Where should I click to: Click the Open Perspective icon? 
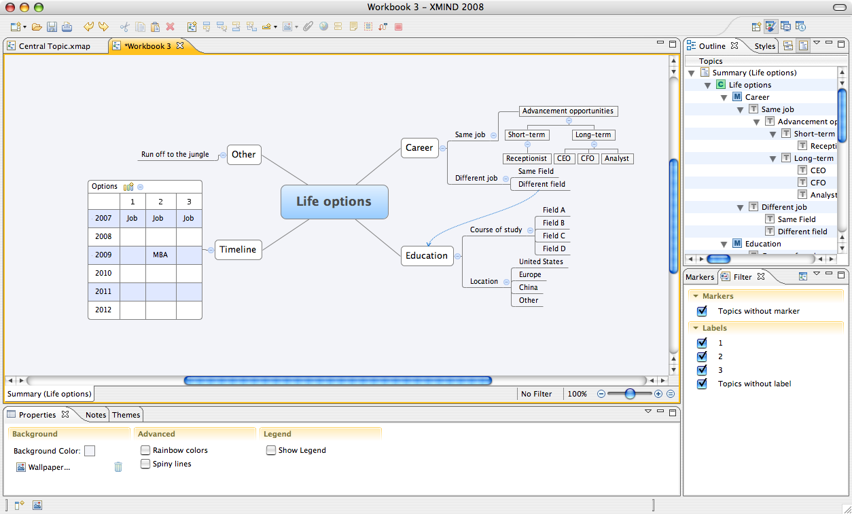point(756,26)
